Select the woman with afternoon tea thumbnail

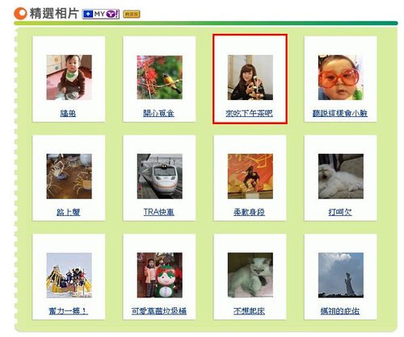pyautogui.click(x=250, y=77)
